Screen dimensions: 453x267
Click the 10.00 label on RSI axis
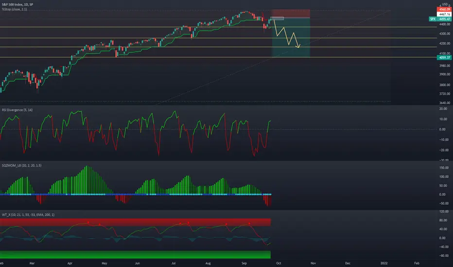click(x=443, y=119)
